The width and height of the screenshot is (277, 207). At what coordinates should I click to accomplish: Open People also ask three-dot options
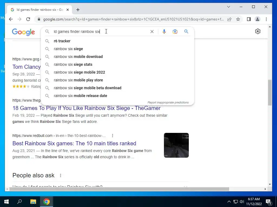coord(61,175)
